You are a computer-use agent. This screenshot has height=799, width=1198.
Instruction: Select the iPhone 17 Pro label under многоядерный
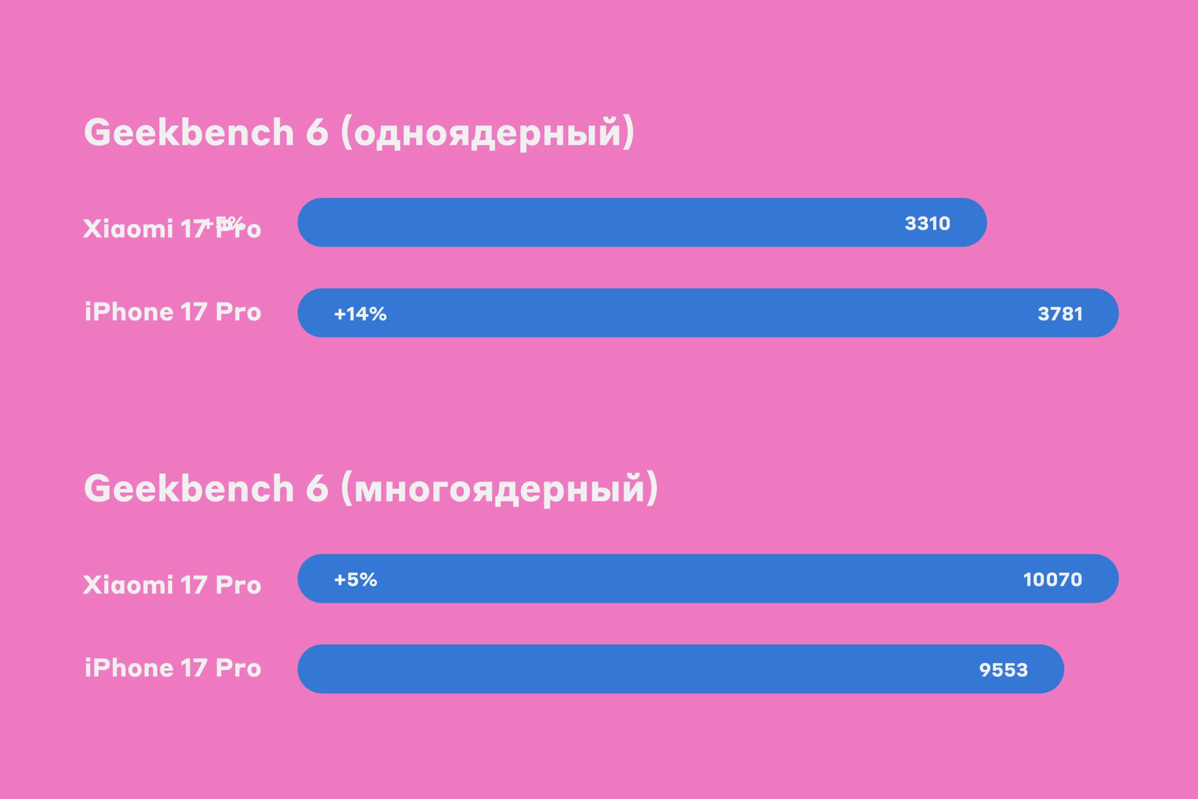(173, 668)
